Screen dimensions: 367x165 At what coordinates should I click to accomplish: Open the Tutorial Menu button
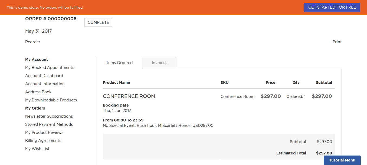(x=342, y=160)
